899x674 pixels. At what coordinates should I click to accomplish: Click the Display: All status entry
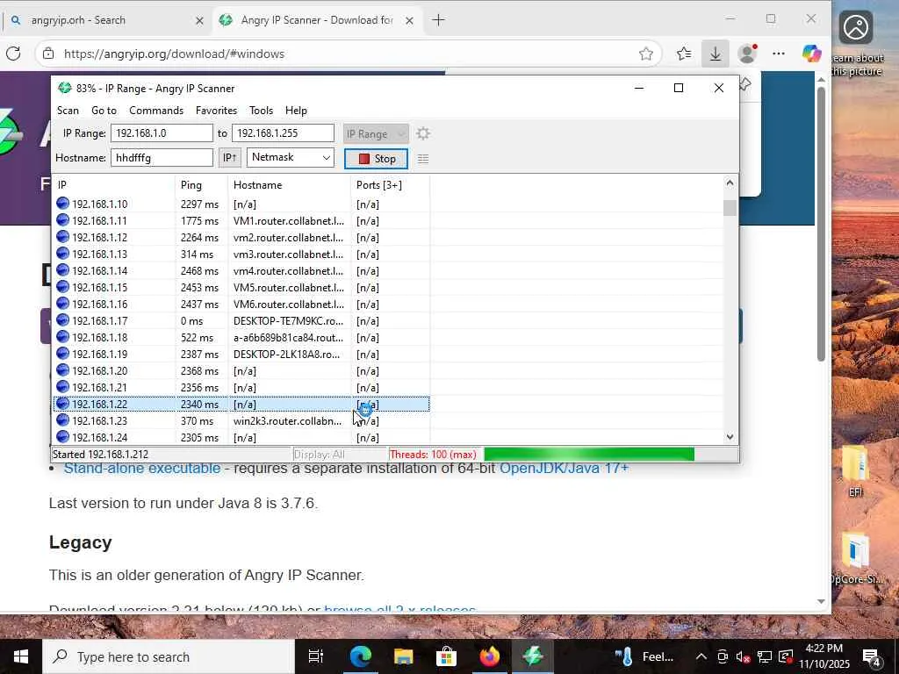click(319, 455)
